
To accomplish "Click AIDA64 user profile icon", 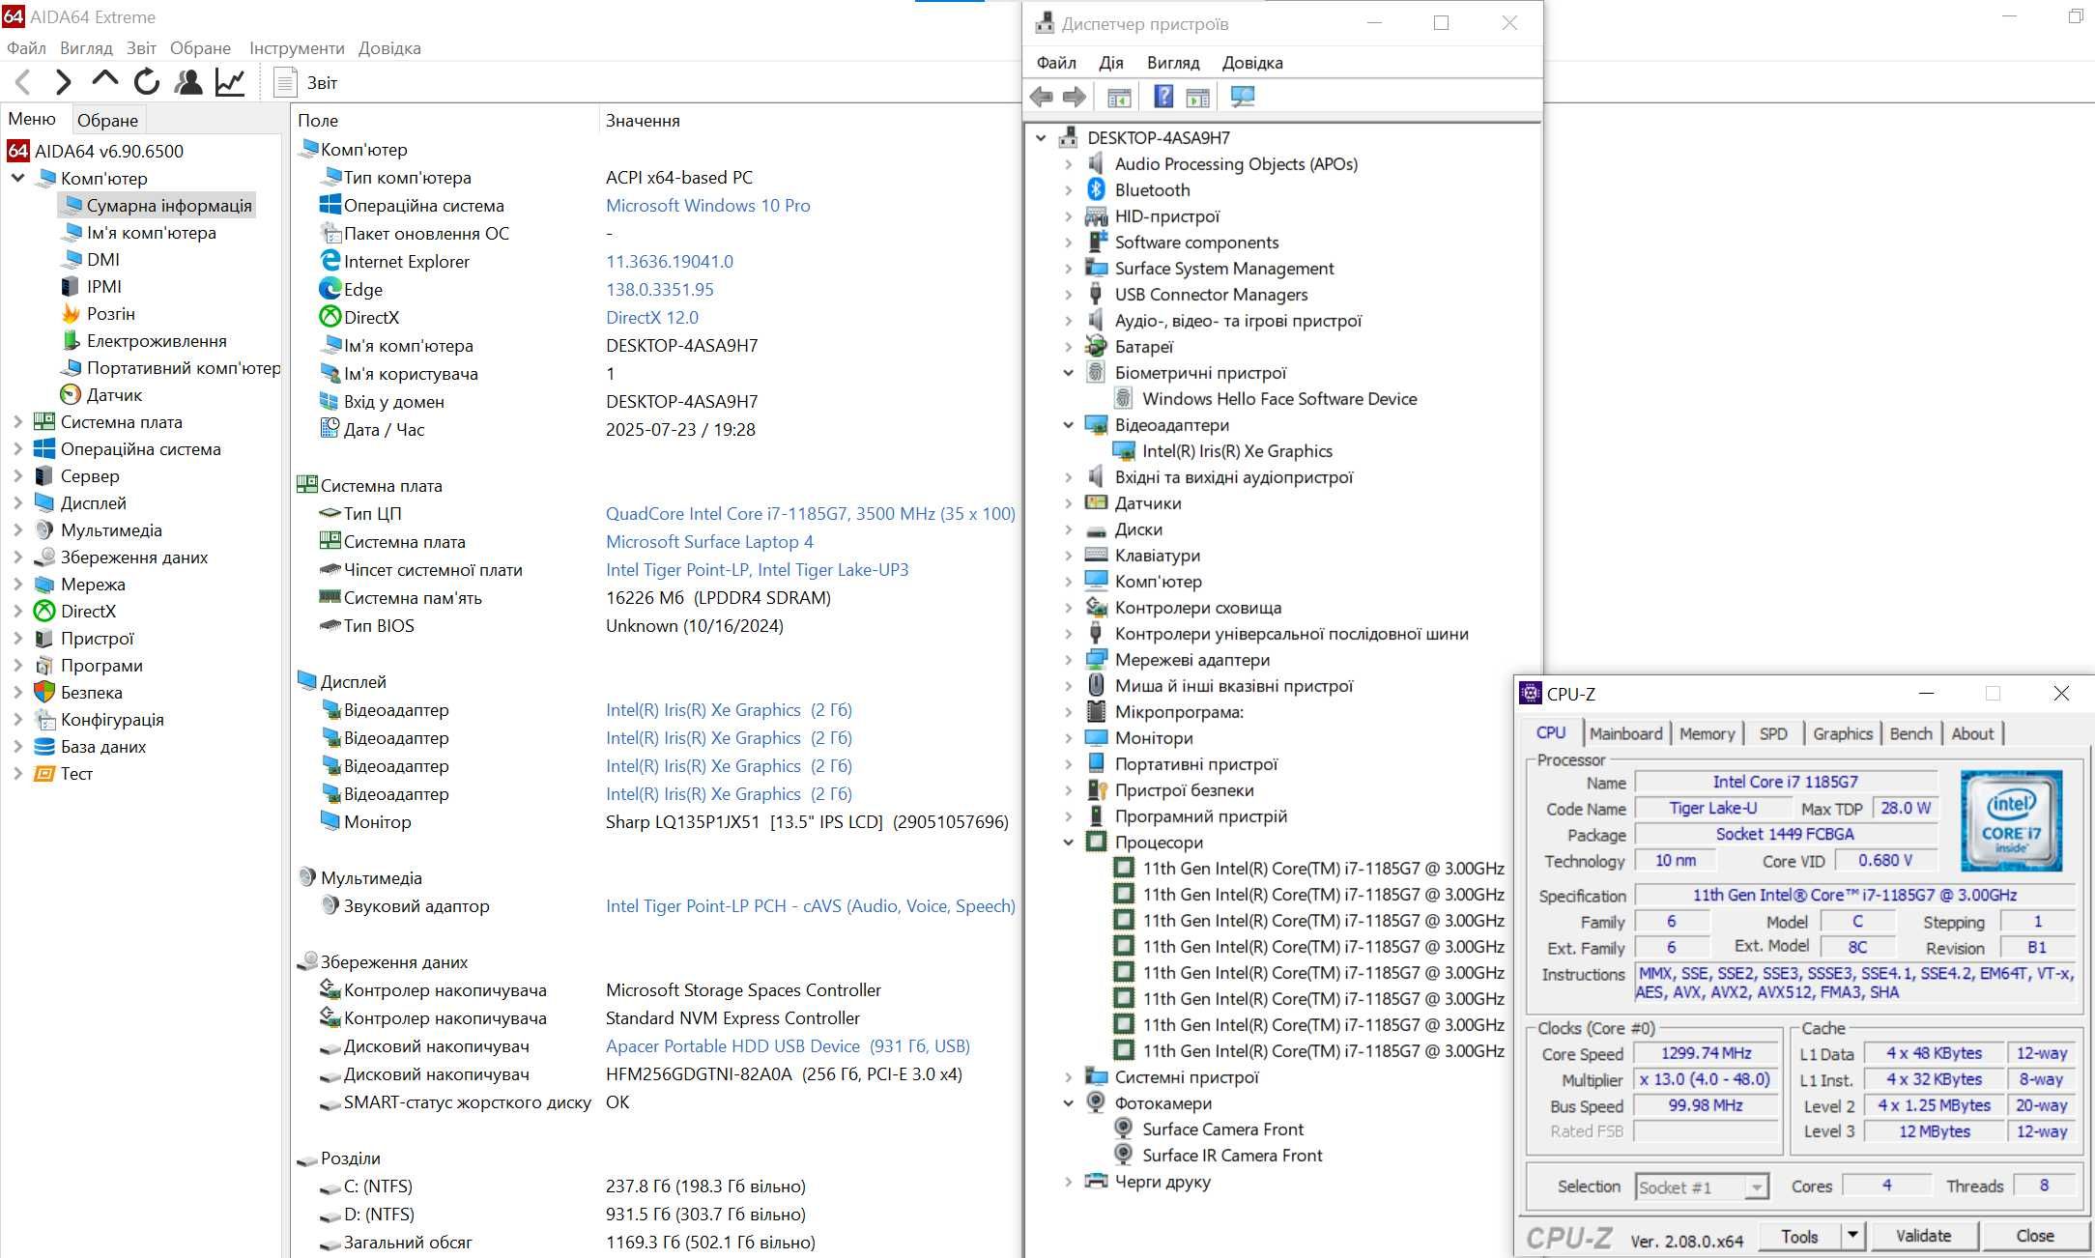I will (x=188, y=82).
